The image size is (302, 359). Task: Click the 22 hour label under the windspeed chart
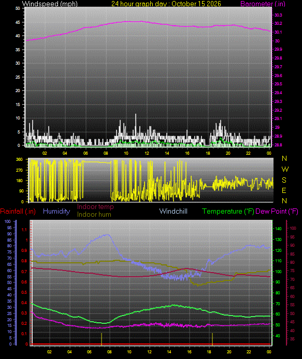click(x=248, y=153)
